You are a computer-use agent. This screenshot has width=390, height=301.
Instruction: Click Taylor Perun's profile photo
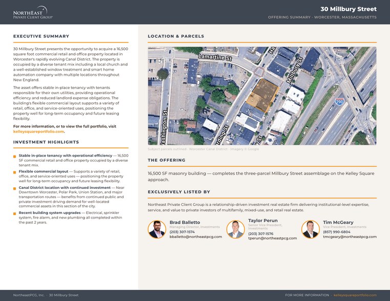235,229
